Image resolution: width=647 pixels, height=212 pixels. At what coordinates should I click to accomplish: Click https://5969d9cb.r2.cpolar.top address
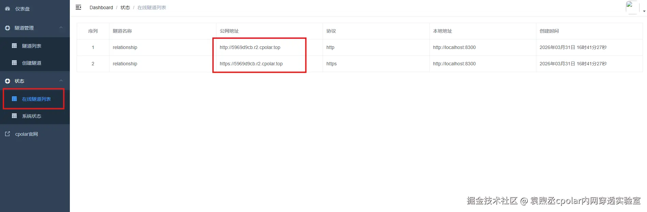pos(251,64)
